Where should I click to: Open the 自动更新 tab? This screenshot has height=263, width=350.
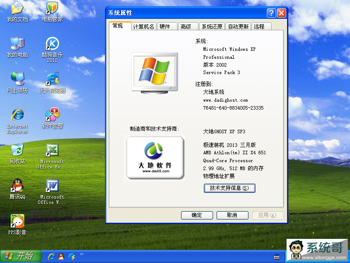click(x=238, y=27)
